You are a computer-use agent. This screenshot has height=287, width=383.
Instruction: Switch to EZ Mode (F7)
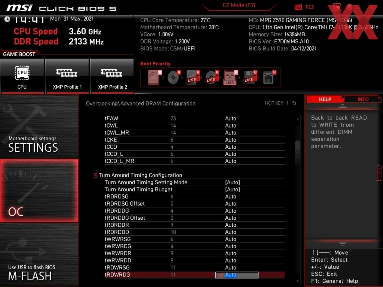click(x=239, y=5)
